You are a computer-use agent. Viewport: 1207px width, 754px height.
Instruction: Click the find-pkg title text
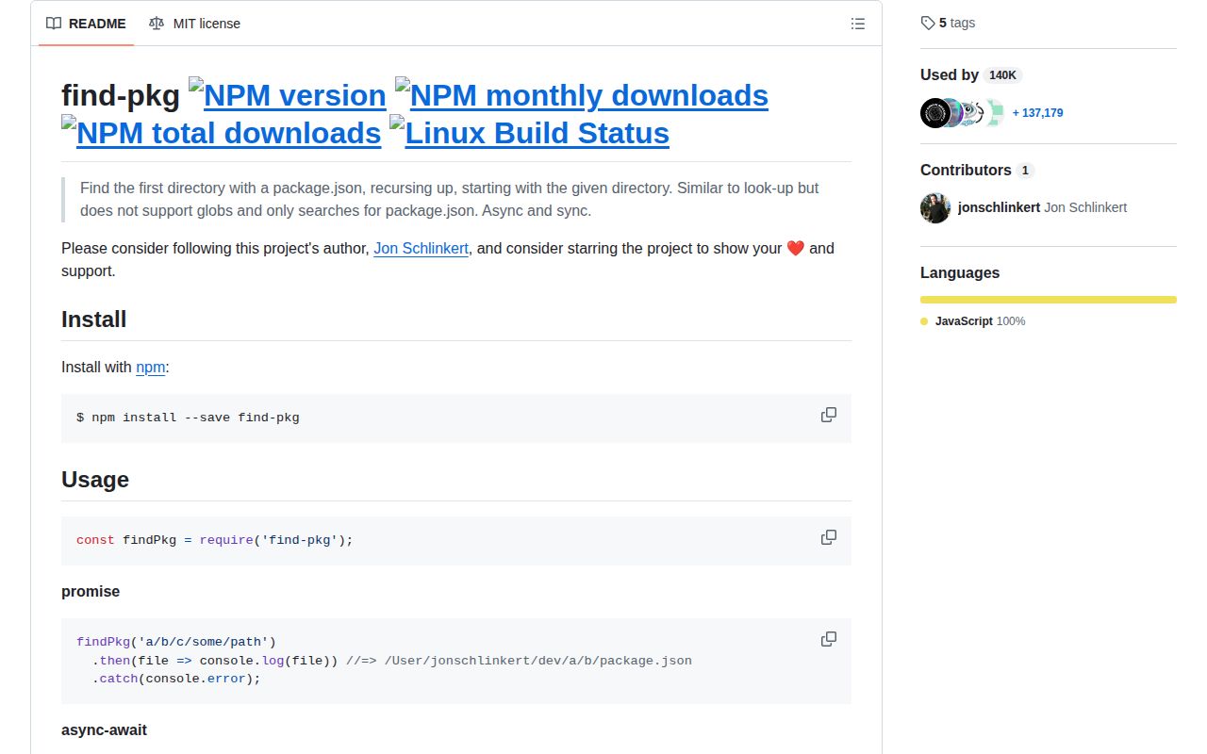tap(120, 95)
